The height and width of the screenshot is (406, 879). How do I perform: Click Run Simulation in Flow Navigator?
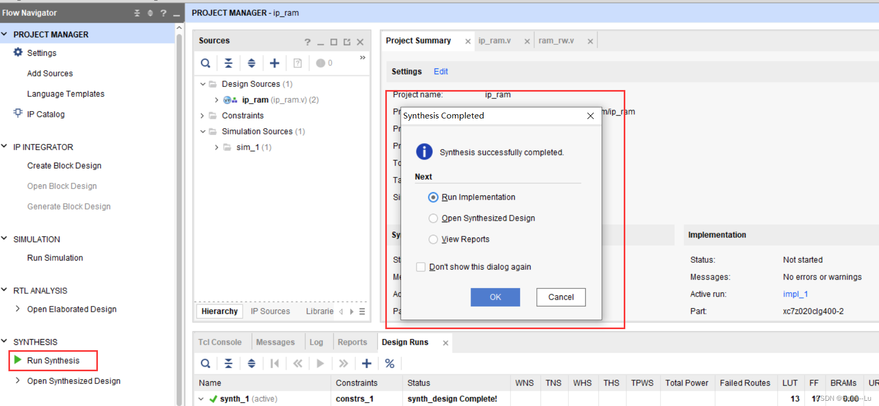point(55,258)
